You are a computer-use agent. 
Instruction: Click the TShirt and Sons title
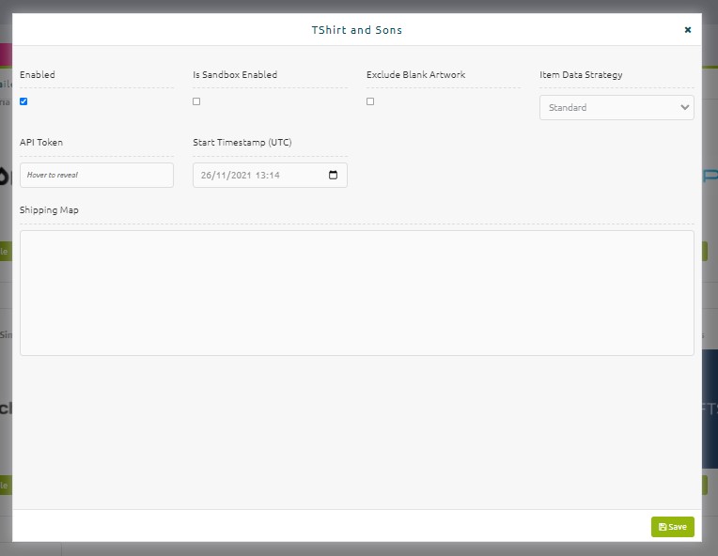click(x=357, y=30)
